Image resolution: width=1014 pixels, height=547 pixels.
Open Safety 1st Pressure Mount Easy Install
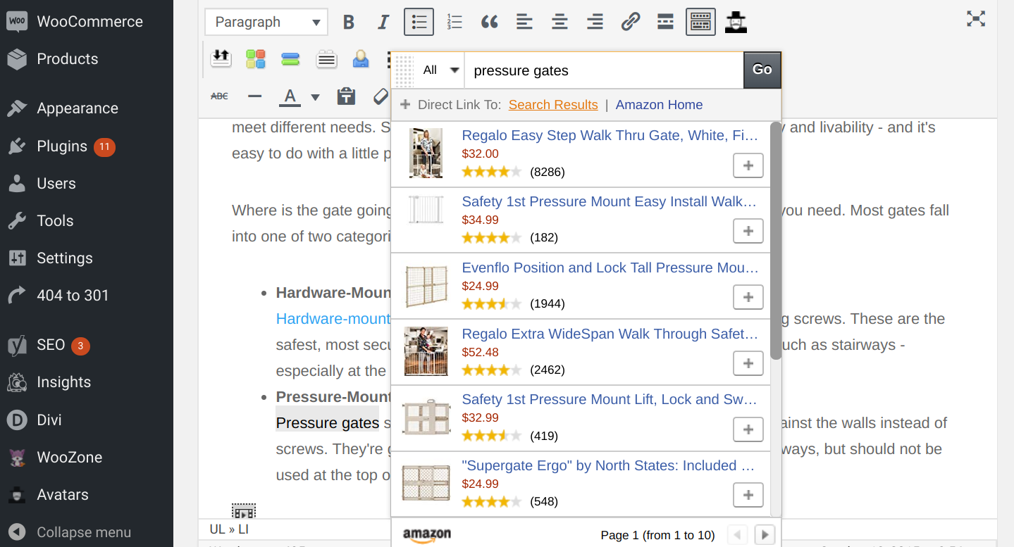[609, 201]
